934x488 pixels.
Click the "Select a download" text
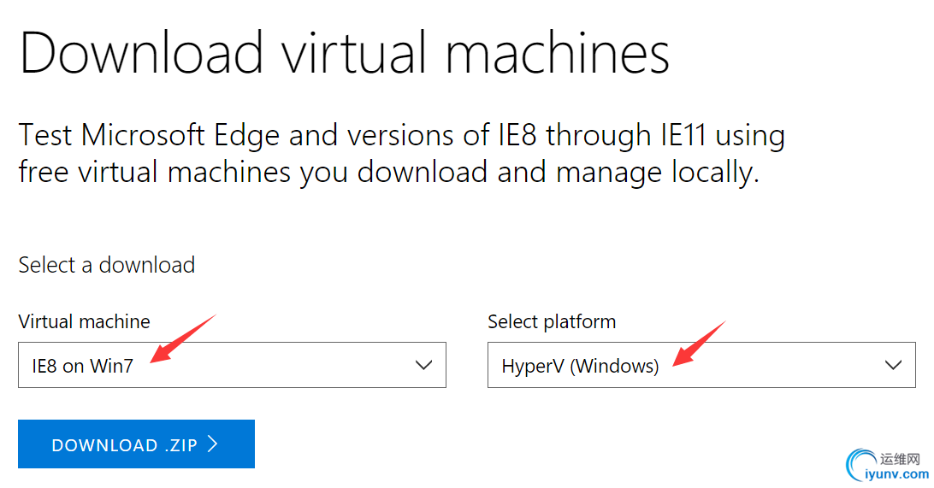tap(107, 265)
